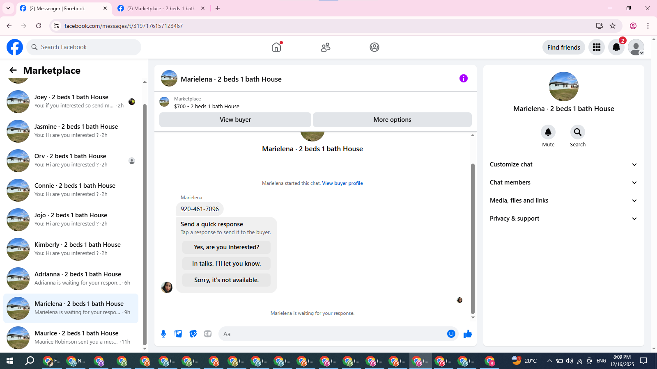
Task: Close the Marketplace browser tab
Action: pos(203,8)
